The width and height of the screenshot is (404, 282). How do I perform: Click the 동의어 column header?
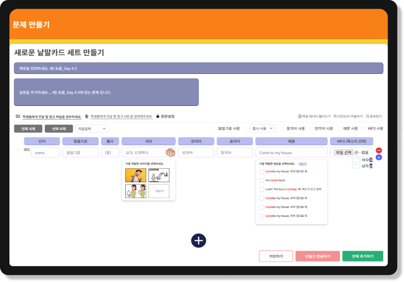[235, 141]
